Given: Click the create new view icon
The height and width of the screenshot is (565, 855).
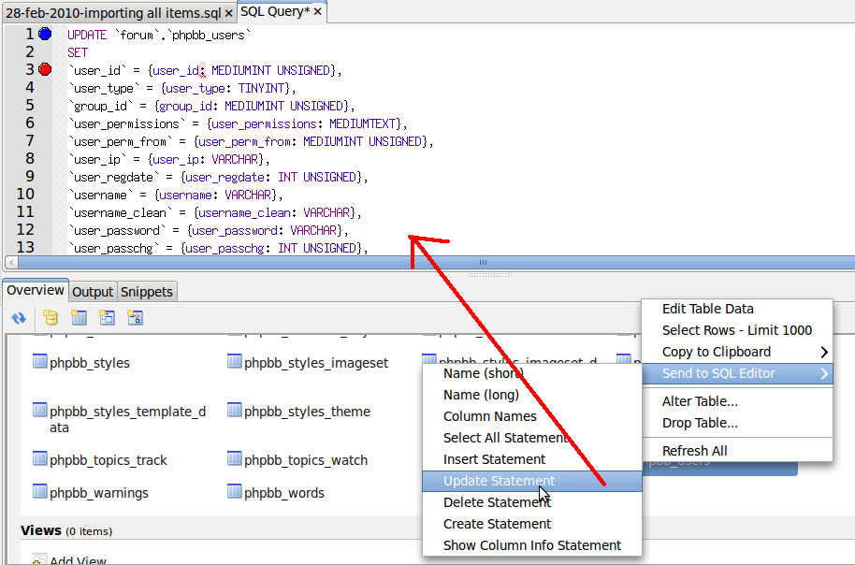Looking at the screenshot, I should tap(107, 317).
